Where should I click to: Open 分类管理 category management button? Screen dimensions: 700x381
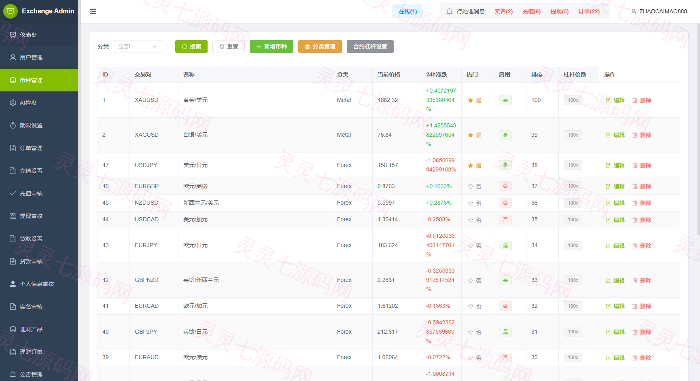coord(320,47)
